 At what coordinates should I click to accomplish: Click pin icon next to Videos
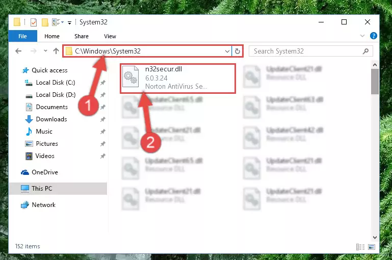tap(103, 156)
